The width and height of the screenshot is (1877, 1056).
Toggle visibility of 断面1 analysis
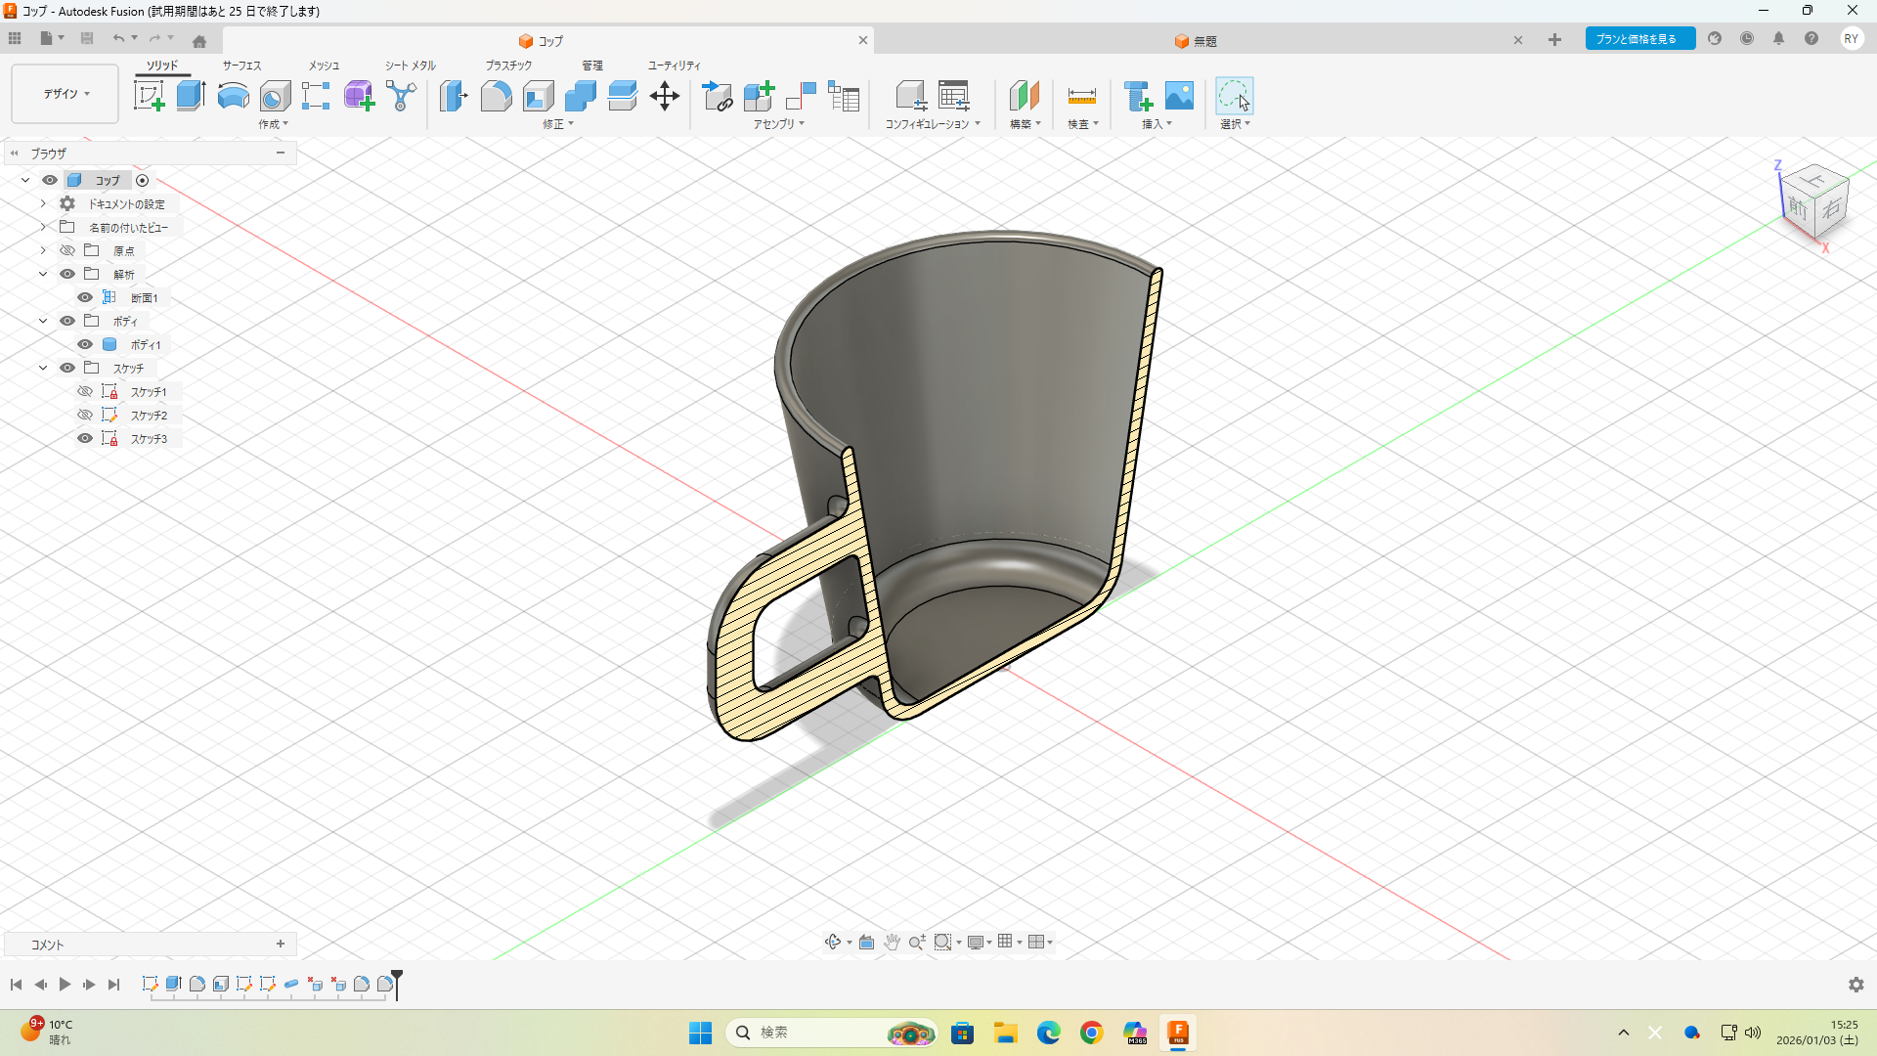(85, 297)
